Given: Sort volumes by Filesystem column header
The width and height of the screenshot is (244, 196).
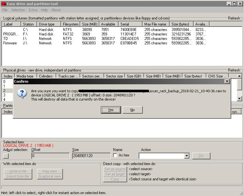Looking at the screenshot, I should pyautogui.click(x=71, y=24).
